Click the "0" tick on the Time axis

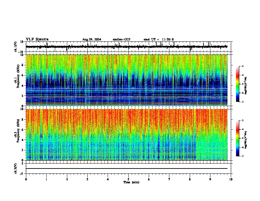coord(26,179)
